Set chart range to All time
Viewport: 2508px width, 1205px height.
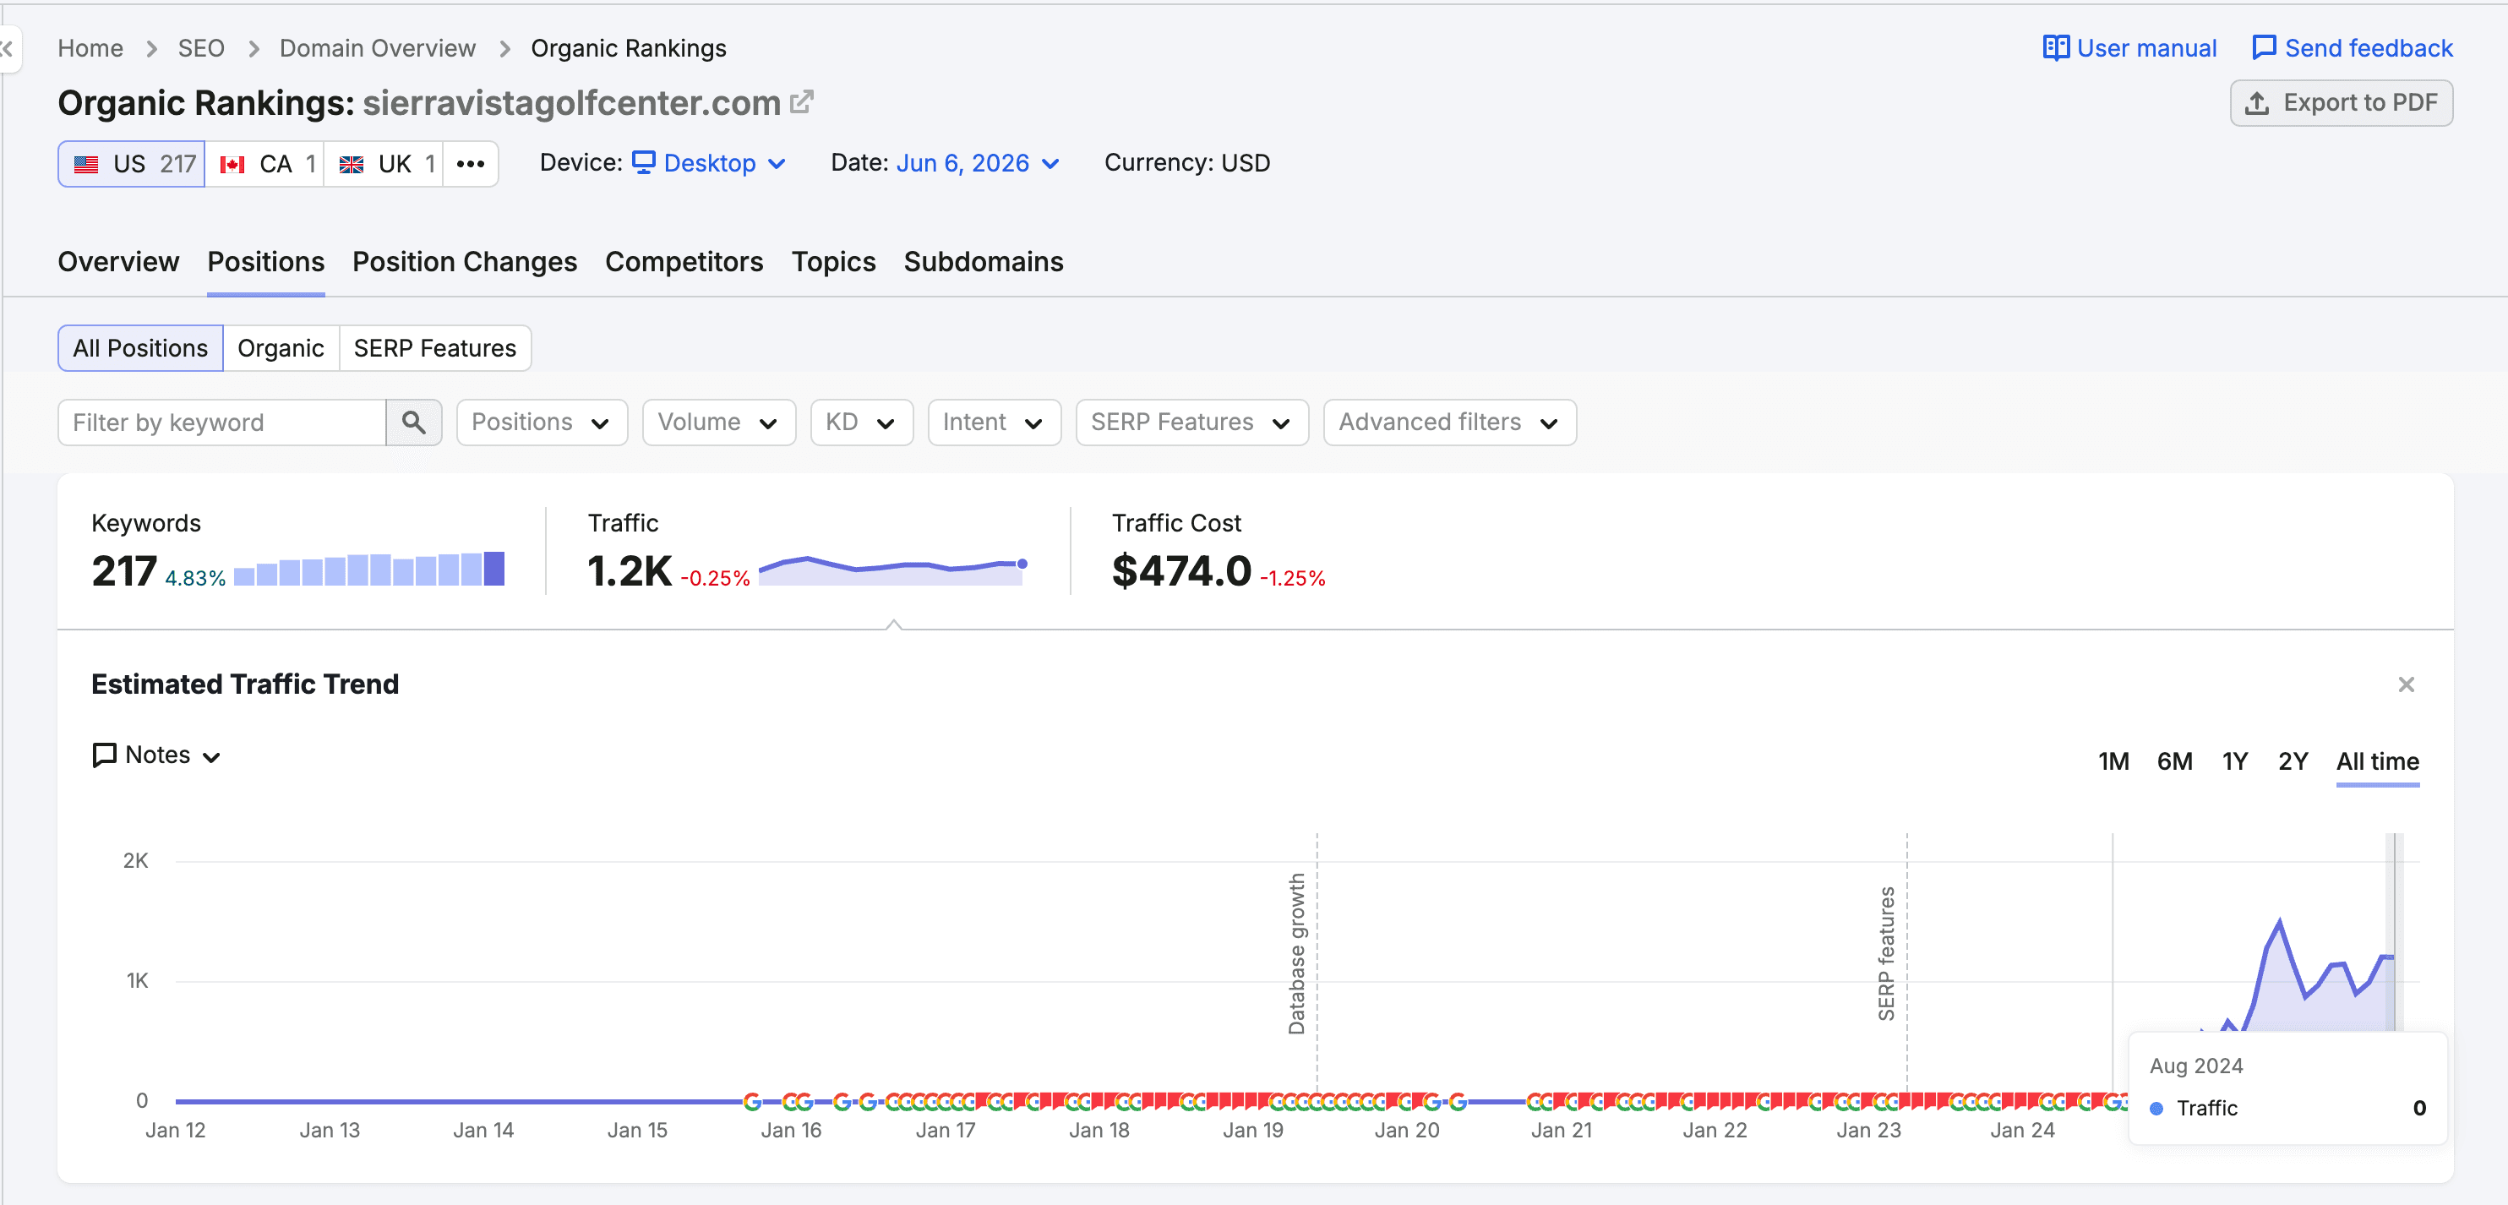pyautogui.click(x=2378, y=761)
